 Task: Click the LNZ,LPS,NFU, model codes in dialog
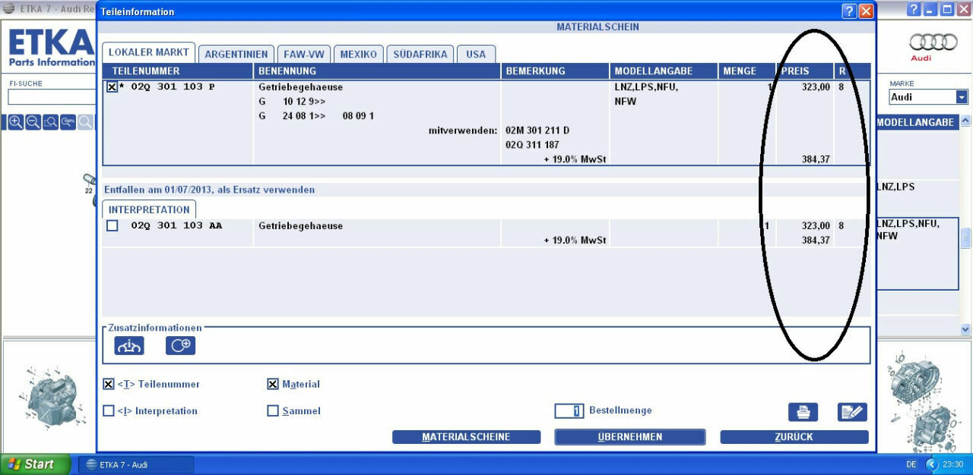click(x=646, y=87)
